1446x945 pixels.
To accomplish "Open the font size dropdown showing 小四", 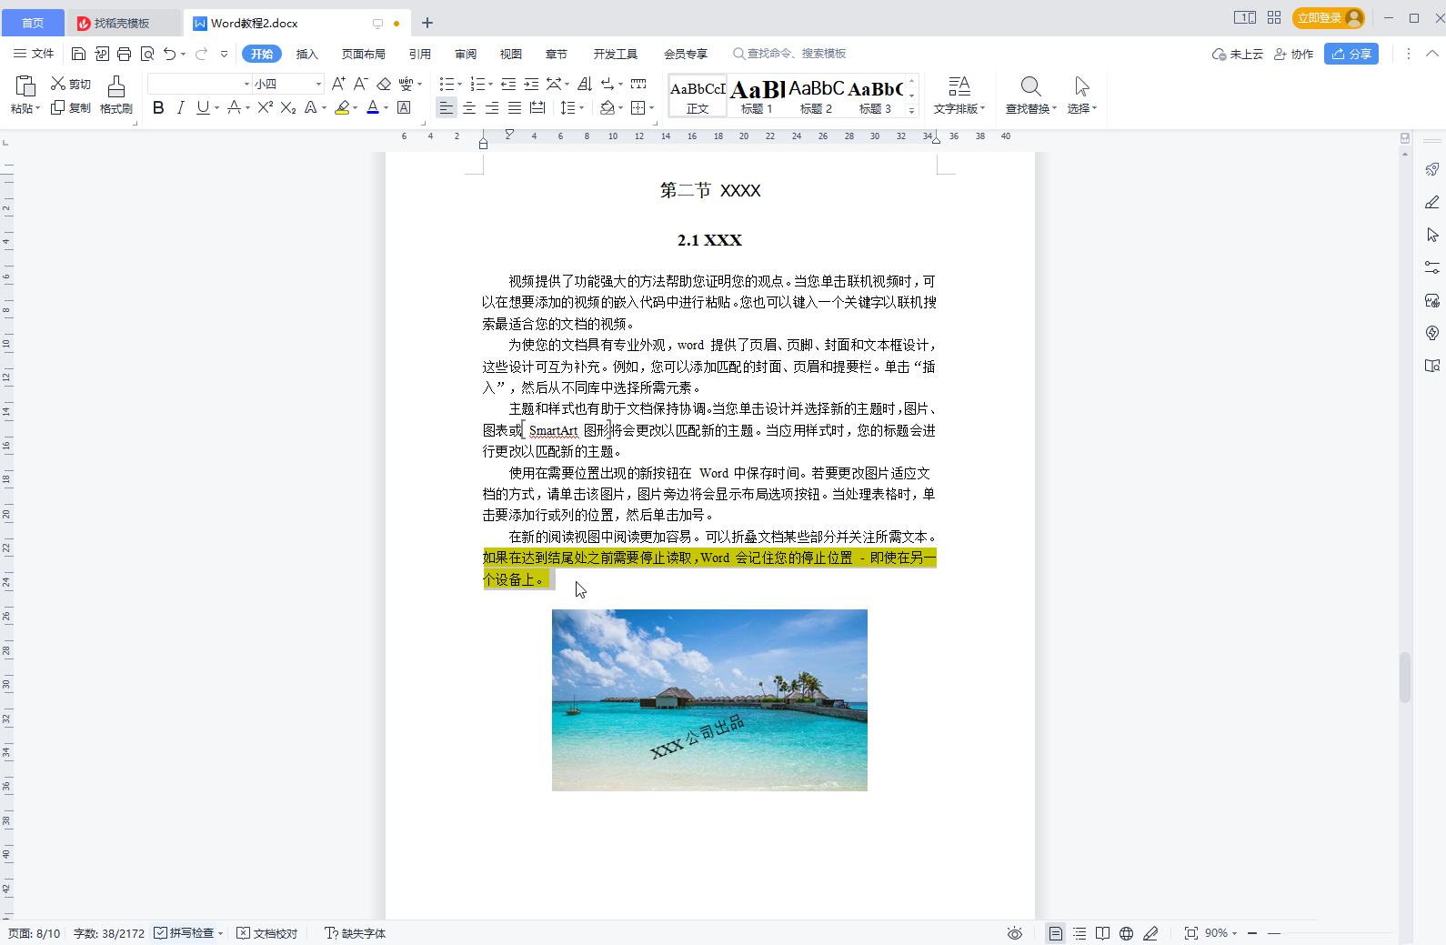I will (x=318, y=84).
